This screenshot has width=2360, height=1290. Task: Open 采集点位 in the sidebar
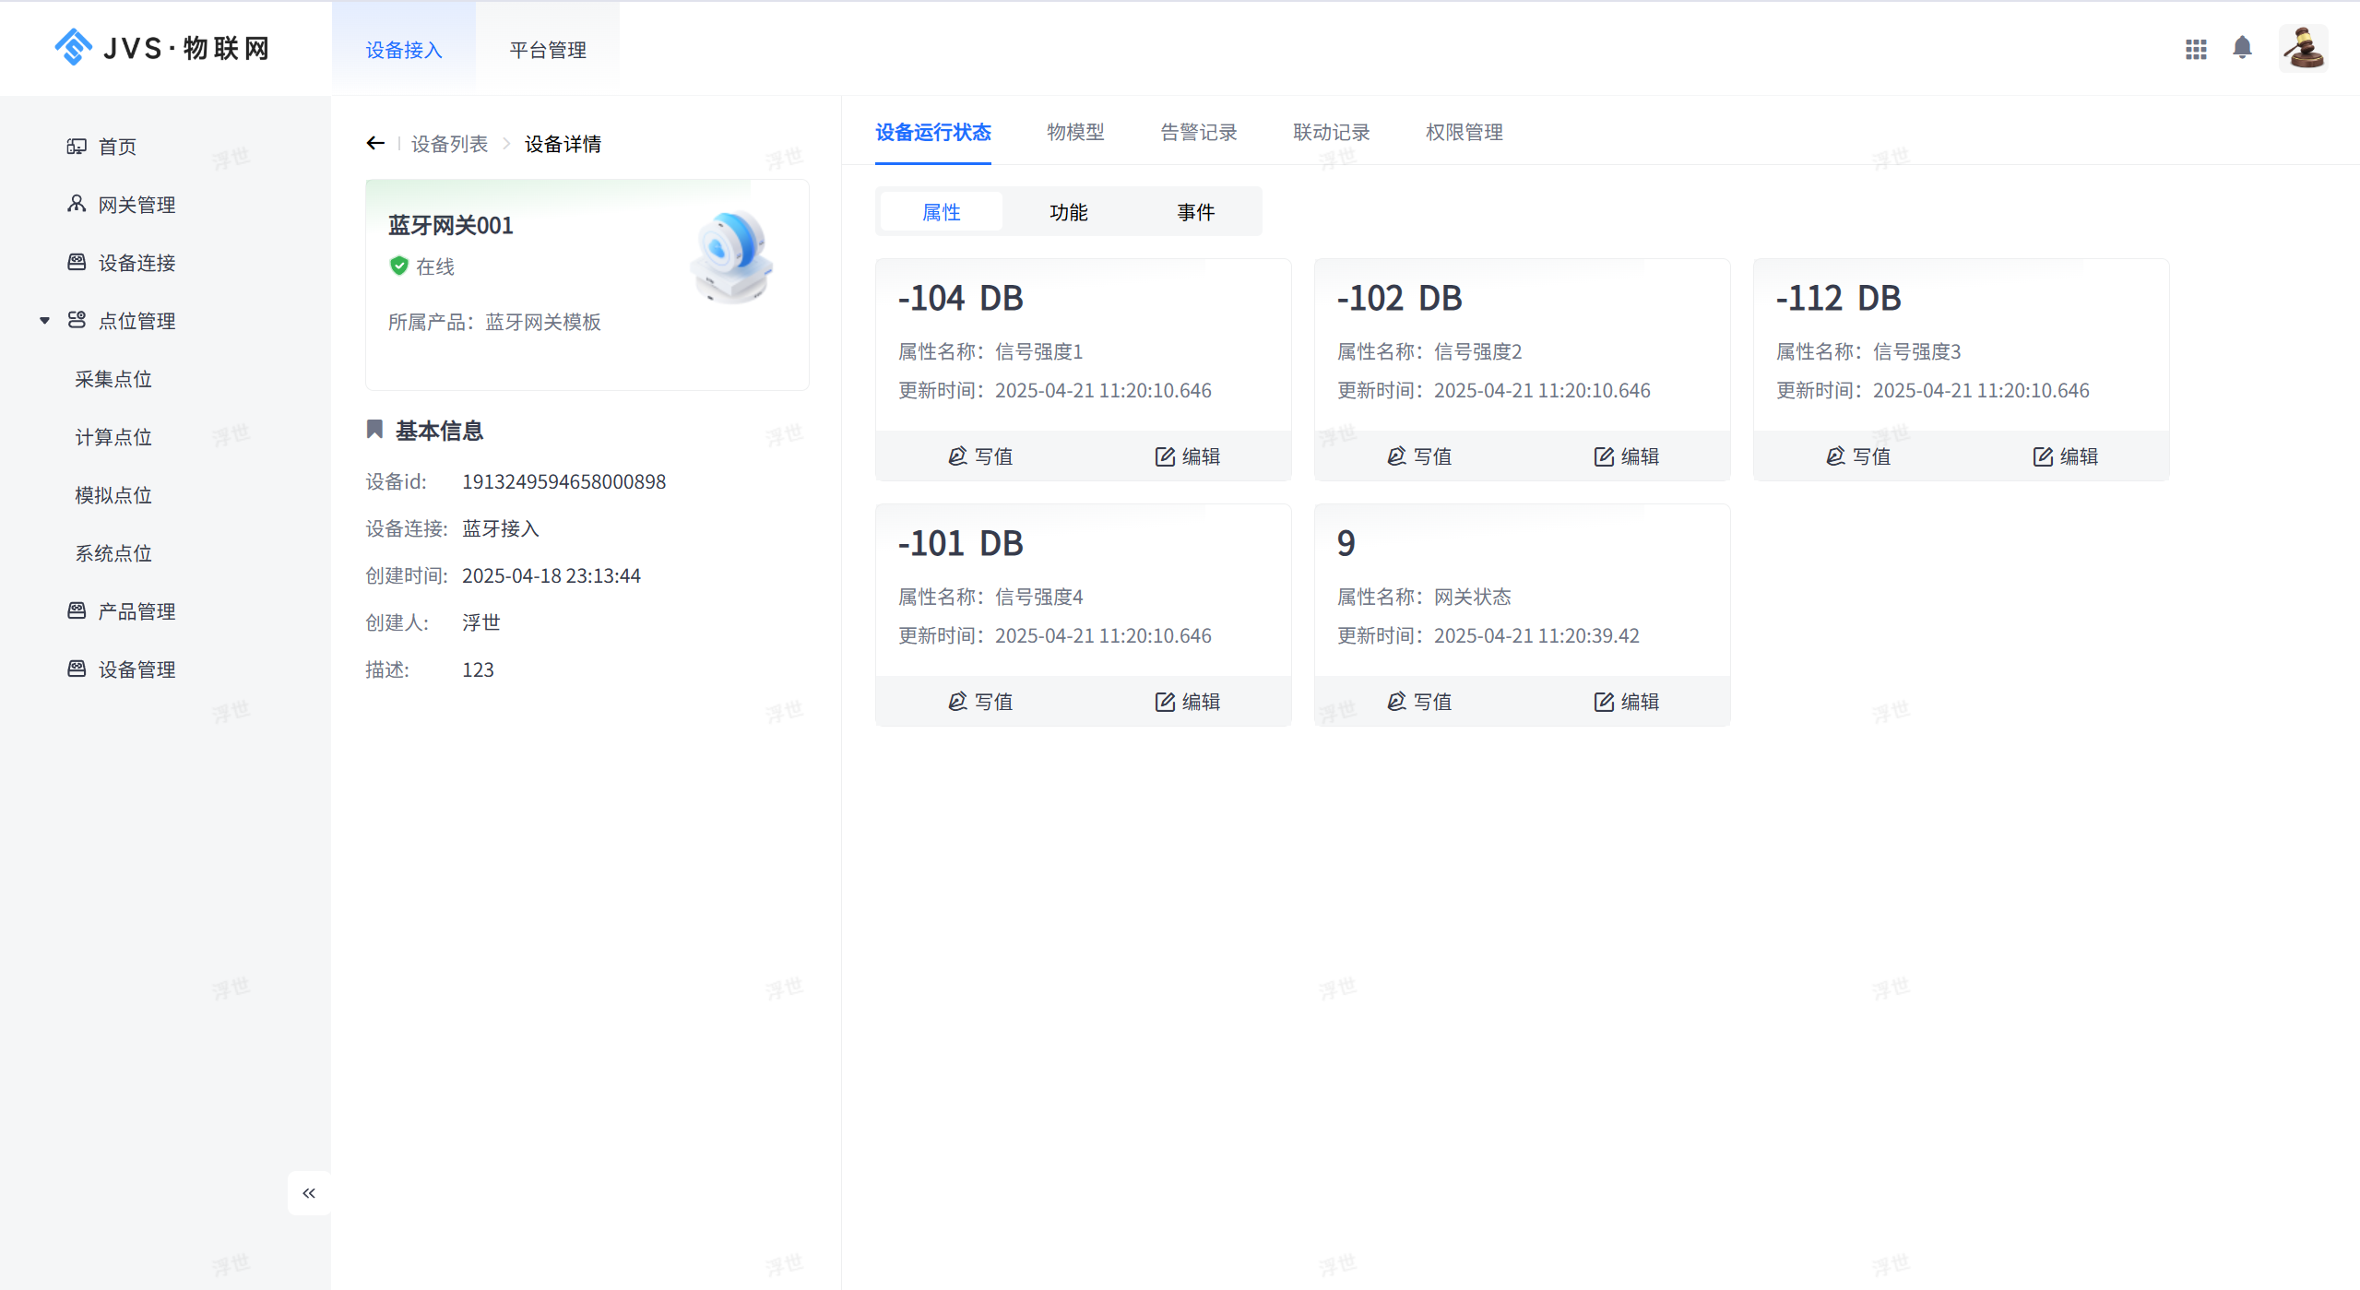113,379
